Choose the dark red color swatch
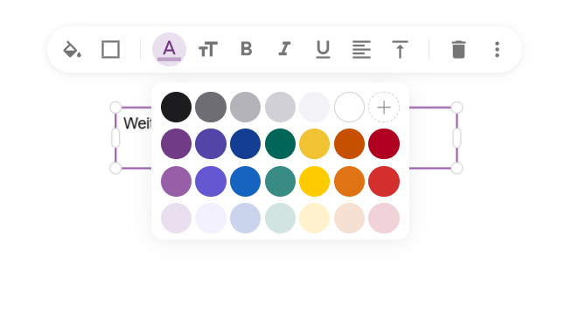Viewport: 565px width, 327px height. click(384, 144)
